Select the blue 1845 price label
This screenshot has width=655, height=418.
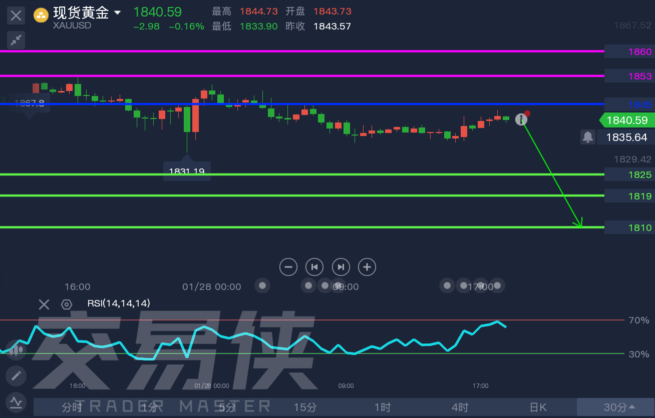(x=629, y=104)
